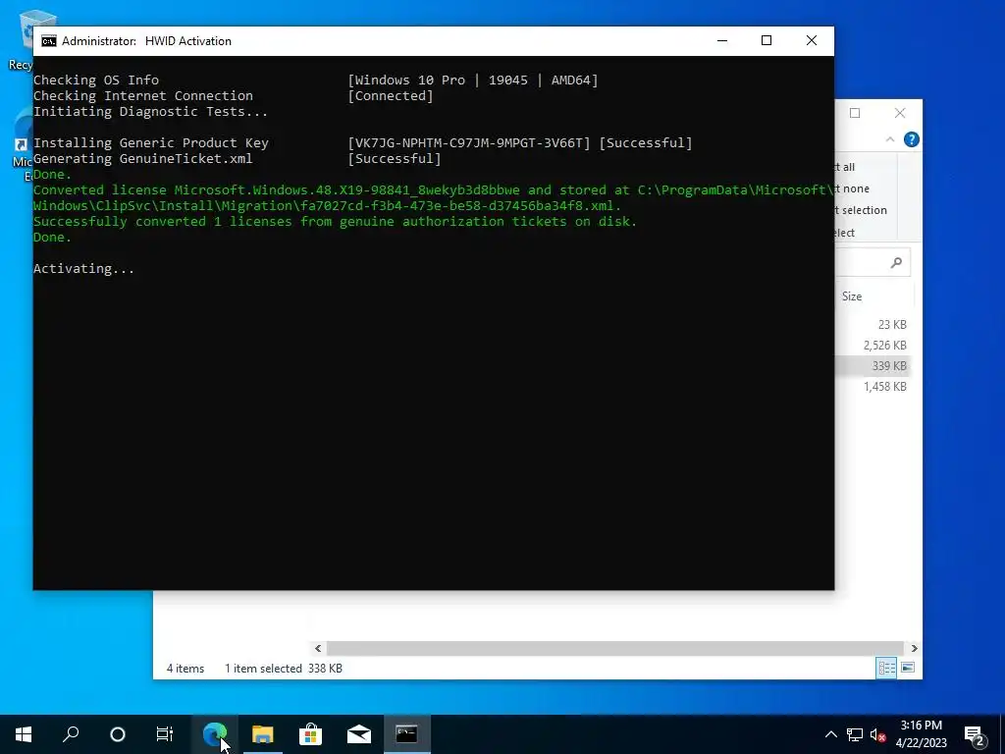Click the "Activating..." console line
1005x754 pixels.
click(84, 269)
